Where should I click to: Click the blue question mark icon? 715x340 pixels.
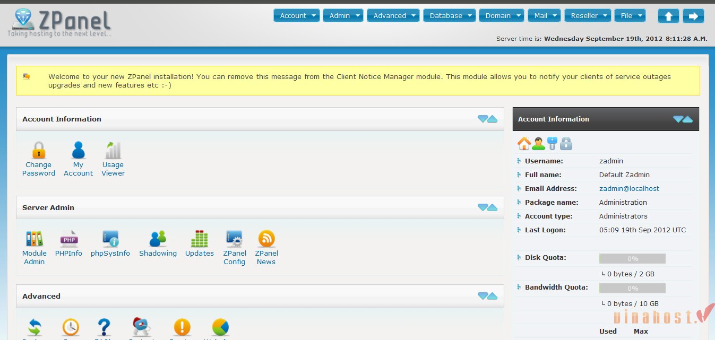pyautogui.click(x=104, y=327)
